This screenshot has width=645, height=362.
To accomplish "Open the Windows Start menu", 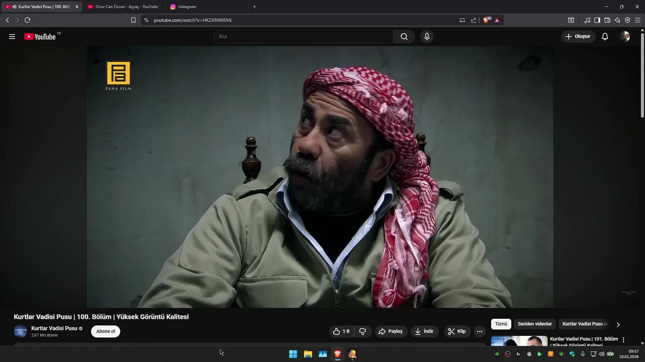I will 293,354.
